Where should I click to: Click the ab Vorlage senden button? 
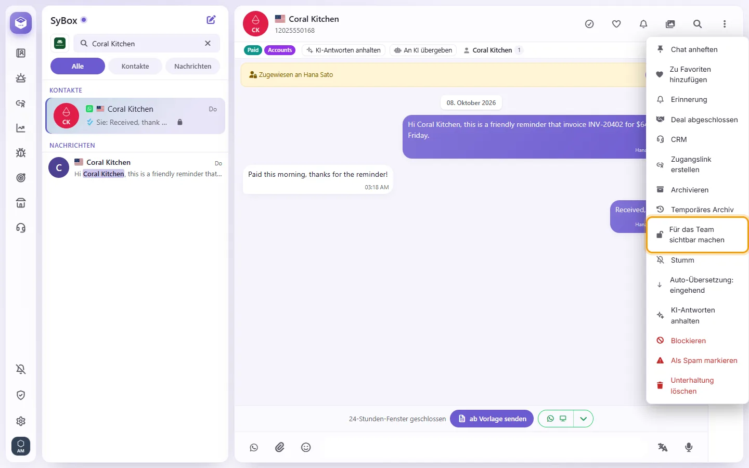[492, 419]
